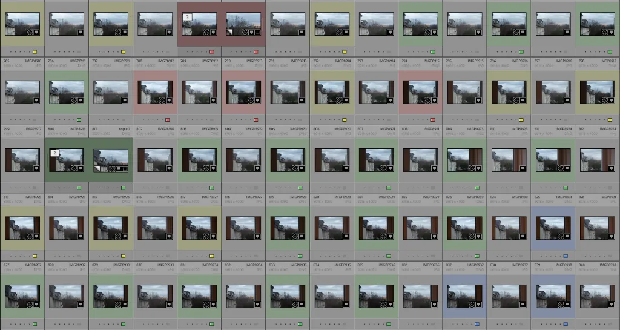Click the 'Kopie 1' copy name label
620x330 pixels.
pos(124,129)
